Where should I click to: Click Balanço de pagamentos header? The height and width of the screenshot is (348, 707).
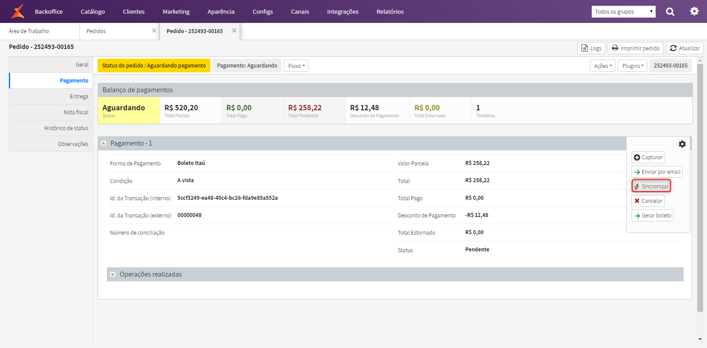pyautogui.click(x=395, y=90)
